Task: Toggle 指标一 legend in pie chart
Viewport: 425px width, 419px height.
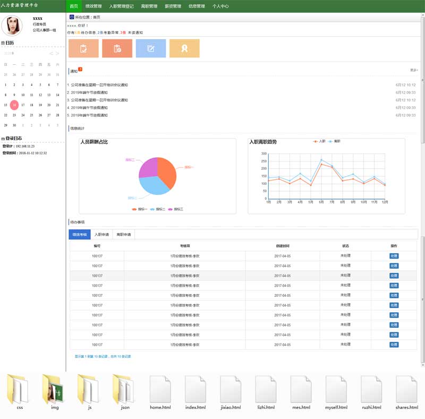Action: coord(140,209)
